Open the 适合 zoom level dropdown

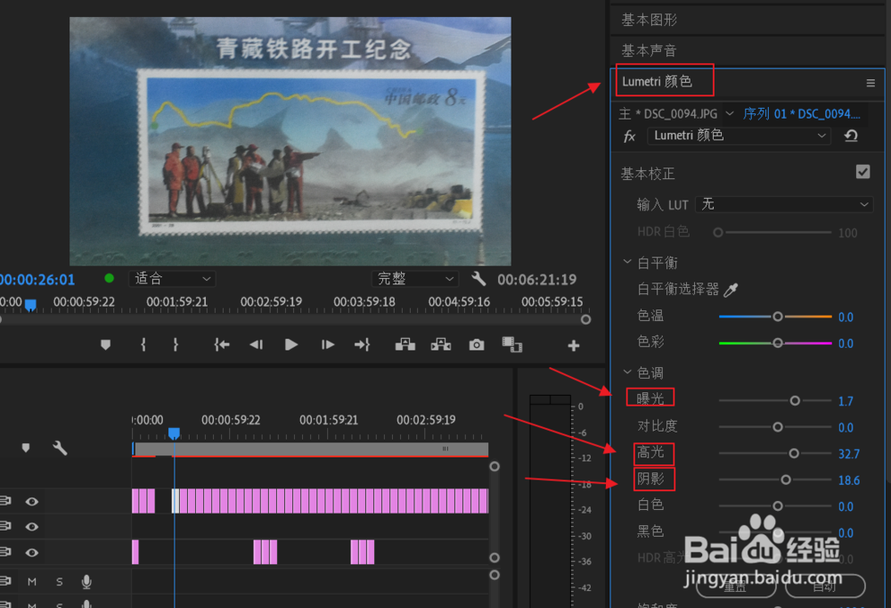click(172, 279)
